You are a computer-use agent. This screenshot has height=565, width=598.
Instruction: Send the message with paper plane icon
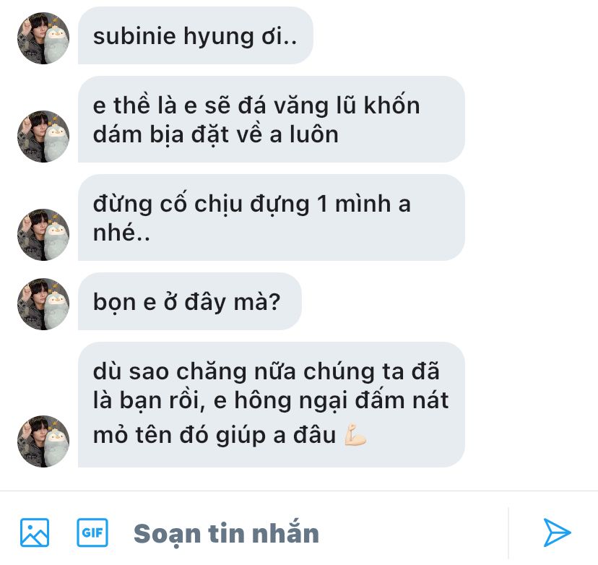click(557, 532)
